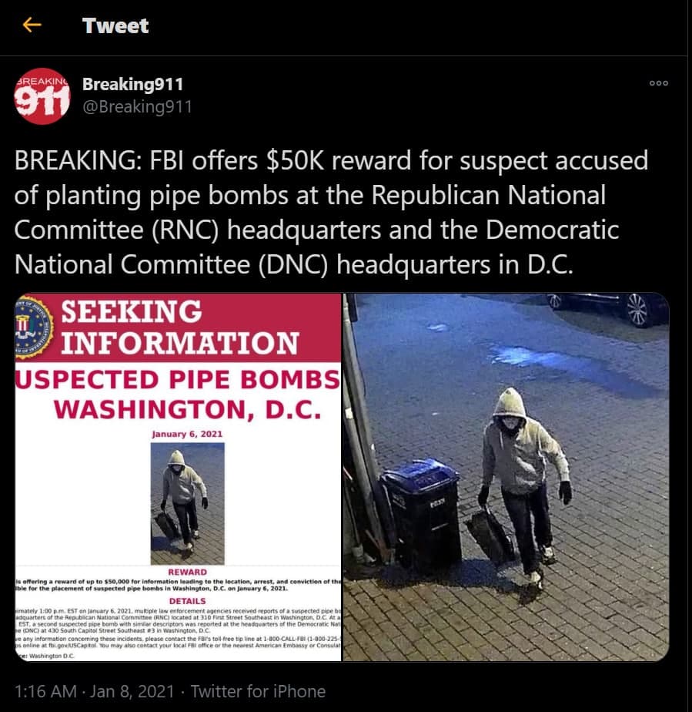The image size is (692, 712).
Task: Go back using the orange arrow
Action: click(x=32, y=25)
